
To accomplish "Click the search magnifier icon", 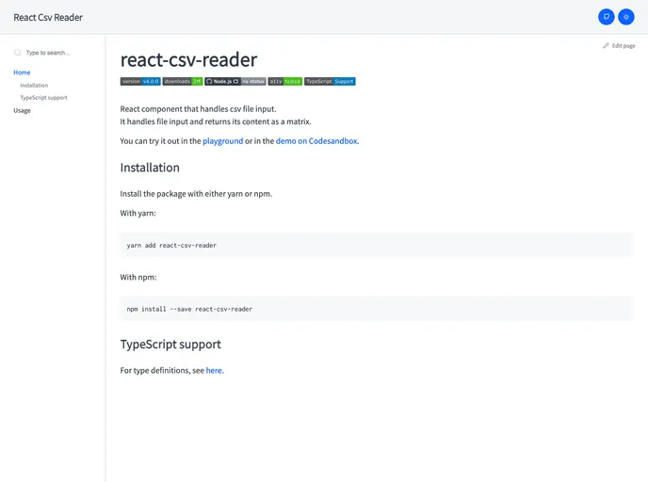I will [17, 53].
